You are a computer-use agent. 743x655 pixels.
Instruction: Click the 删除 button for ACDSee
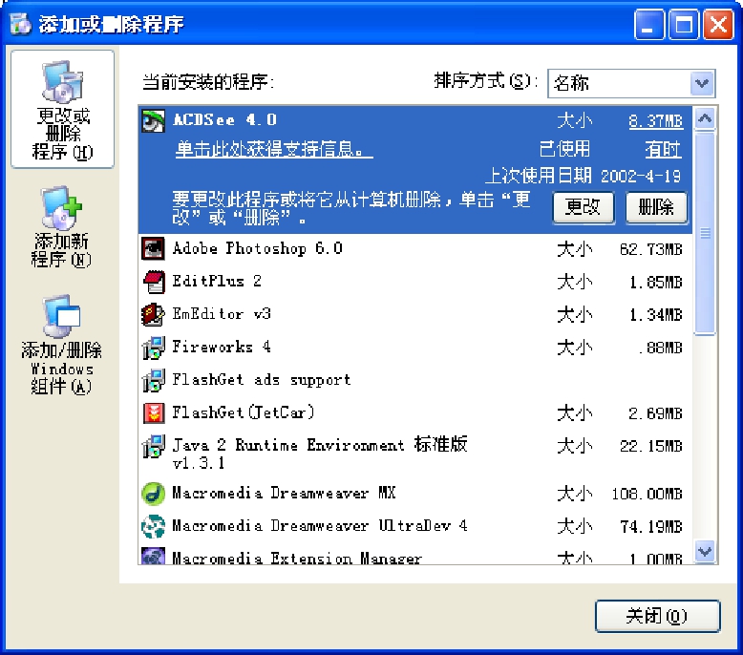pos(656,207)
